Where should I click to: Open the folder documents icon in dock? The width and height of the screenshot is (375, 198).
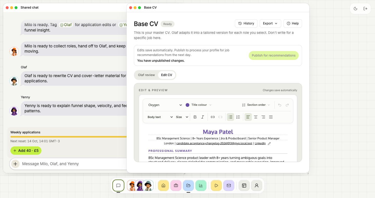point(188,185)
